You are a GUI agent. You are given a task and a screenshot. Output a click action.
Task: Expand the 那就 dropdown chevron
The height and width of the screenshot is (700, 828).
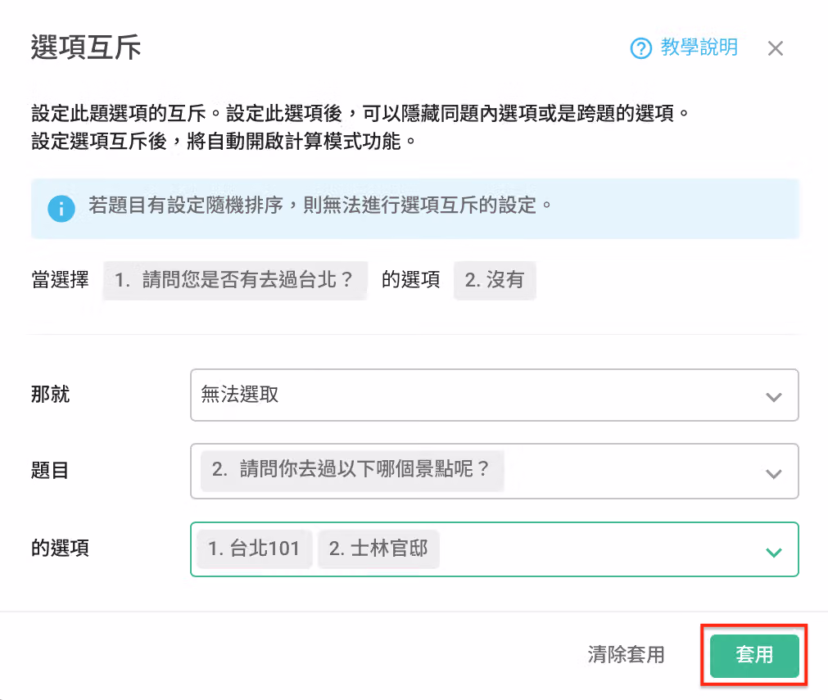(x=774, y=396)
